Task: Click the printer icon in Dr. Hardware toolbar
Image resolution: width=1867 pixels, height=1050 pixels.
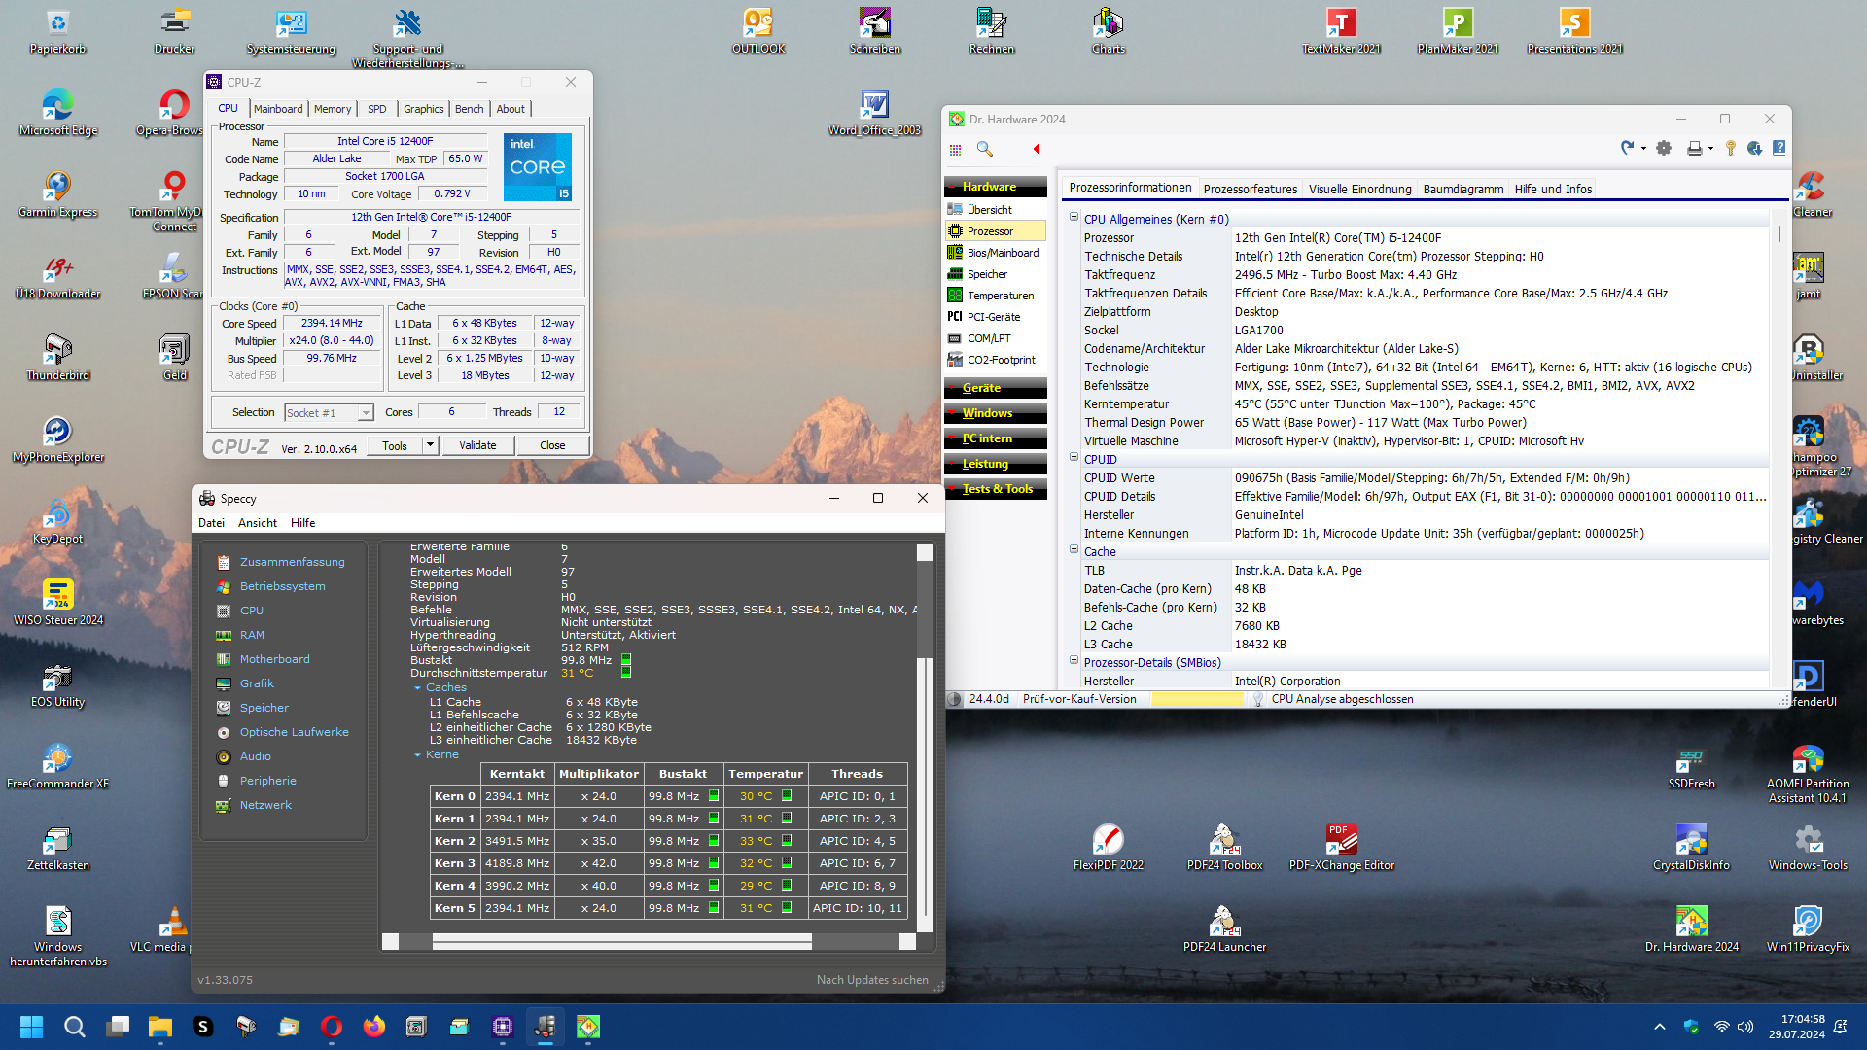Action: point(1695,148)
